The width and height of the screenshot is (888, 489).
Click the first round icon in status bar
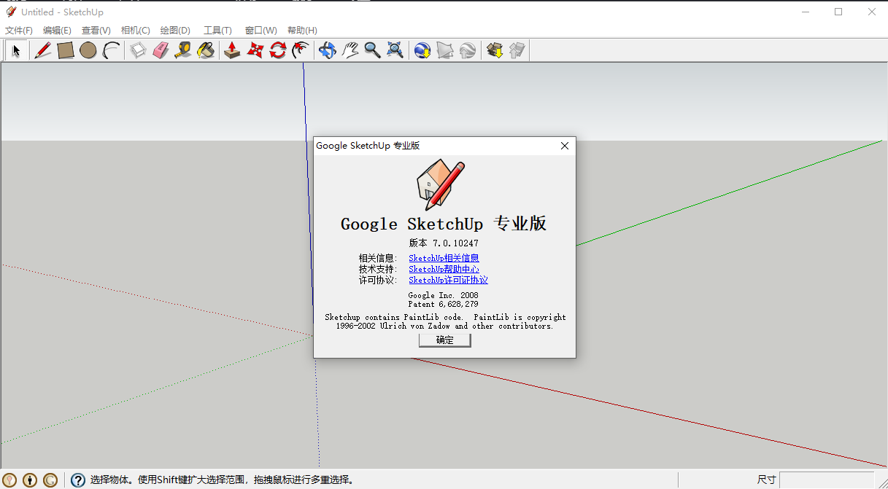tap(10, 480)
